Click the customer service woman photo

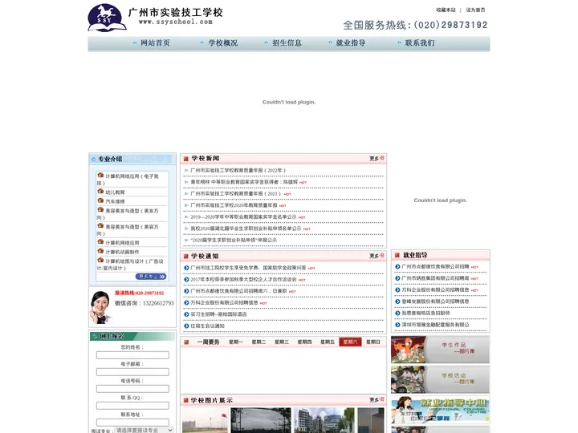click(100, 307)
